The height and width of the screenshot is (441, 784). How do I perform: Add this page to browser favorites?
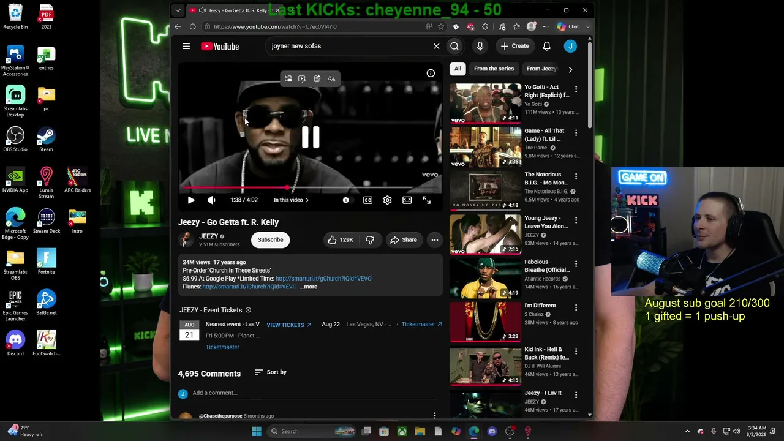[441, 26]
